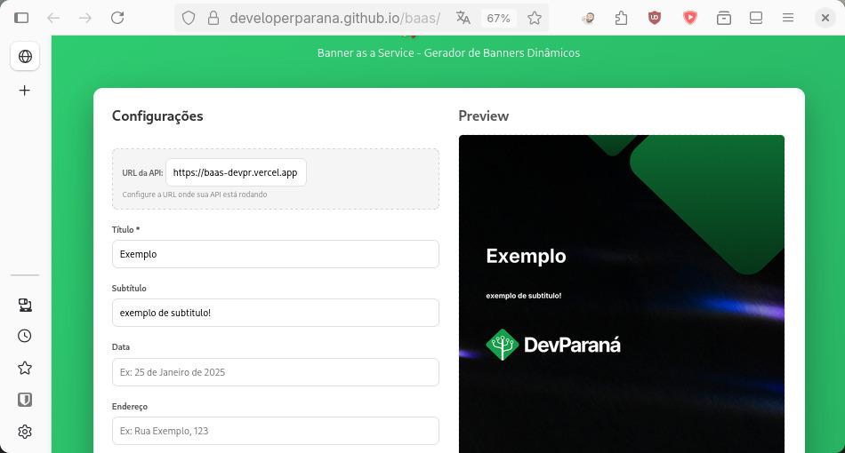The width and height of the screenshot is (845, 453).
Task: Click the plus icon in the sidebar
Action: 25,91
